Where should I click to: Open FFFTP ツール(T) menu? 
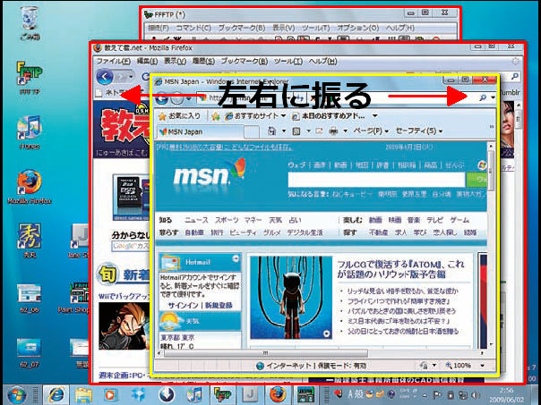(315, 28)
